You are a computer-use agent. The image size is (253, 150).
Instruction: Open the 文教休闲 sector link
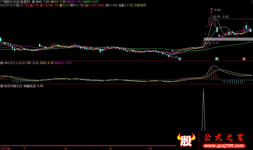point(140,5)
